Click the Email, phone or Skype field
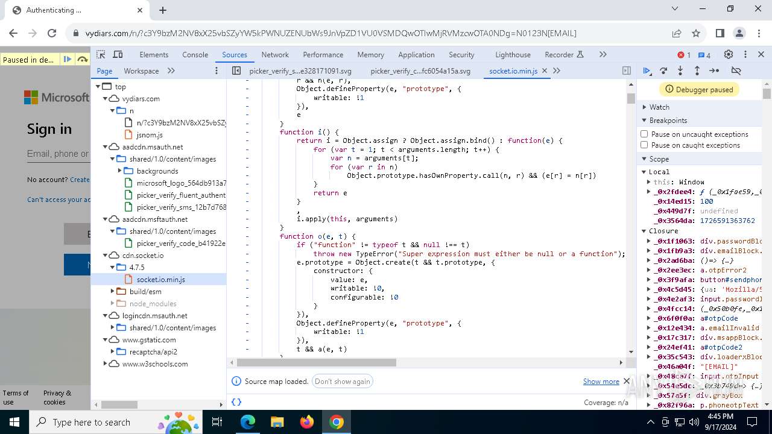Image resolution: width=772 pixels, height=434 pixels. [x=59, y=154]
